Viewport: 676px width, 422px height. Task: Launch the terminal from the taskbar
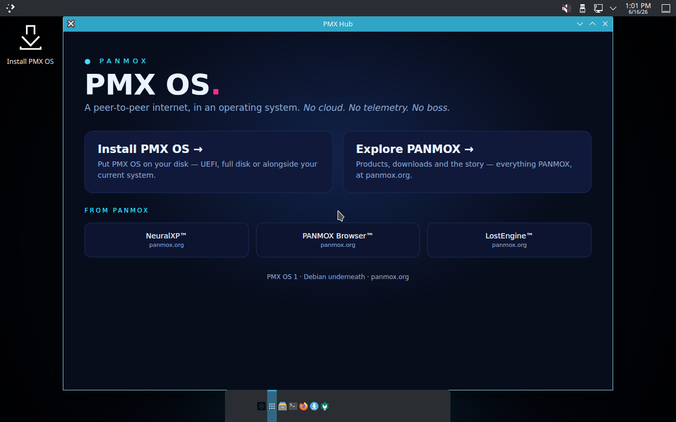(x=293, y=406)
